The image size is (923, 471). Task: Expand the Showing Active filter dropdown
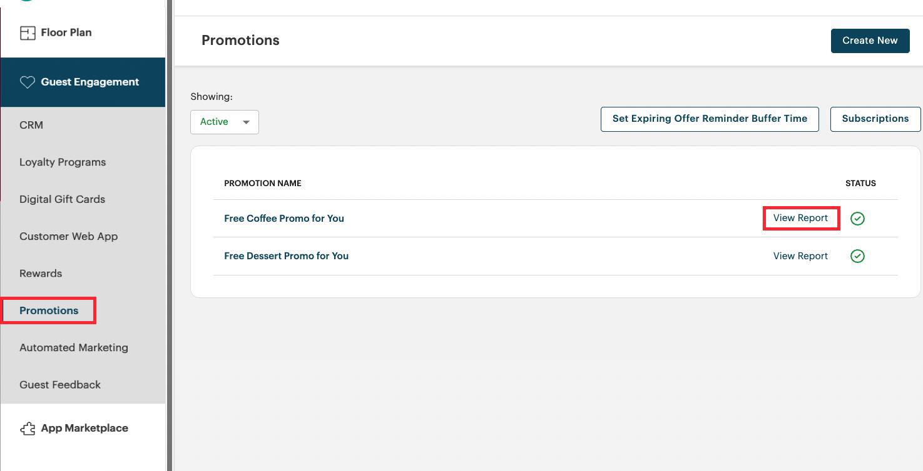tap(224, 122)
